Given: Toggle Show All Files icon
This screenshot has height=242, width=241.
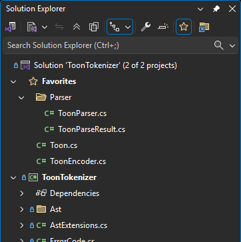Looking at the screenshot, I should (94, 27).
